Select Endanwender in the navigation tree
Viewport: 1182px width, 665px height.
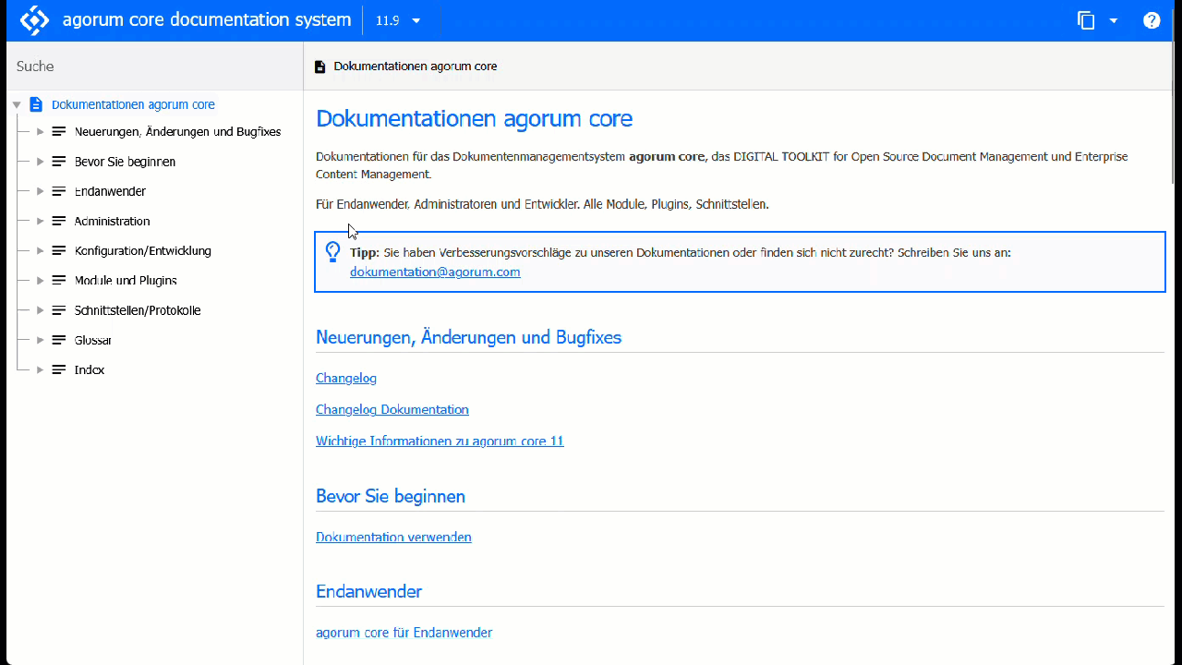coord(110,191)
